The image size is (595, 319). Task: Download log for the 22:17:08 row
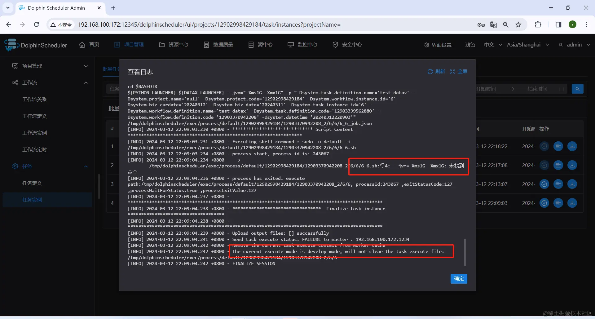pos(572,165)
